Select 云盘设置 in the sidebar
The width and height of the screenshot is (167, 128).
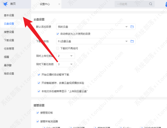[9, 24]
